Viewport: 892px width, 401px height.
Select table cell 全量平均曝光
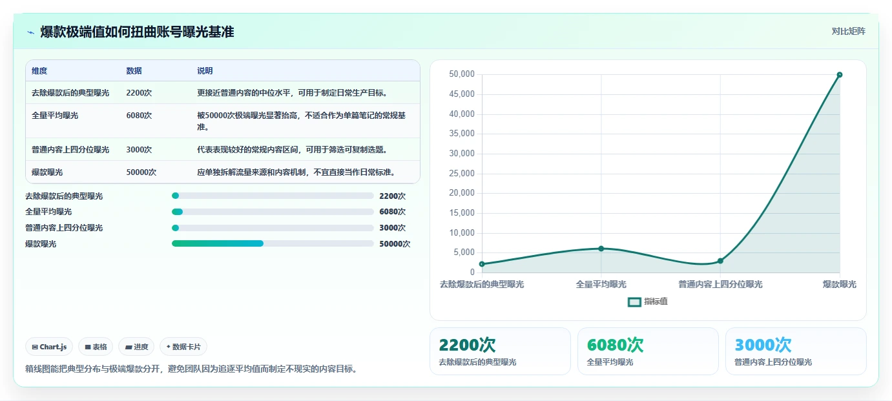click(x=55, y=116)
